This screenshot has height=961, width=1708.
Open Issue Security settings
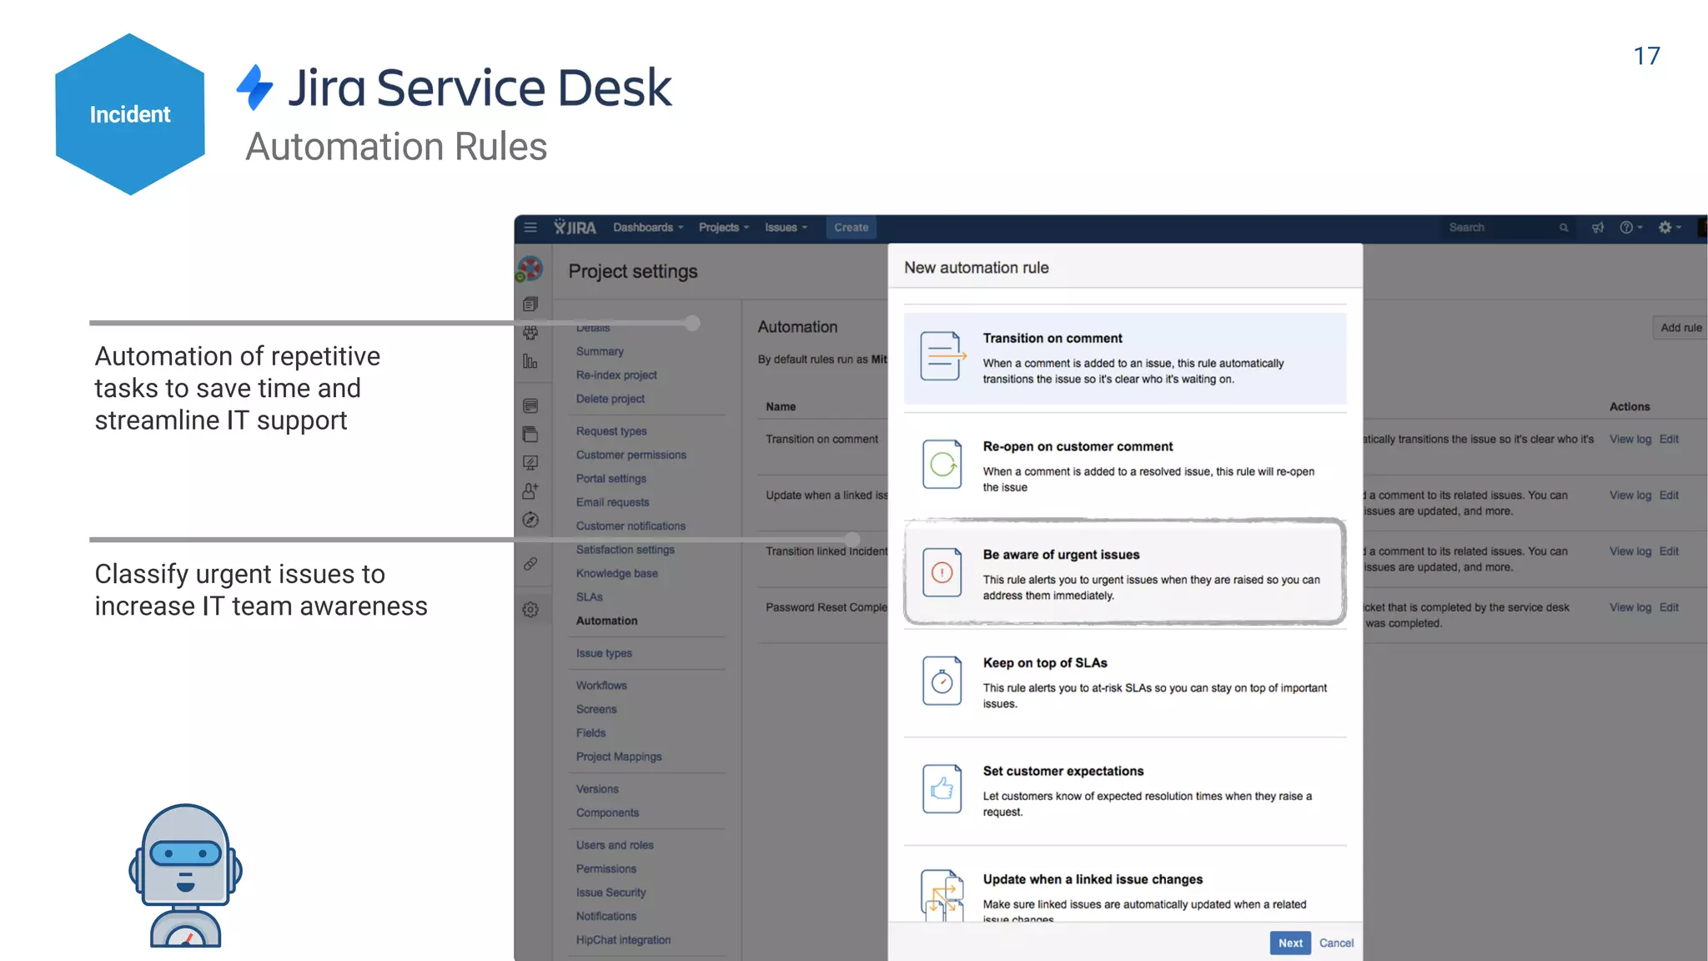pyautogui.click(x=610, y=893)
